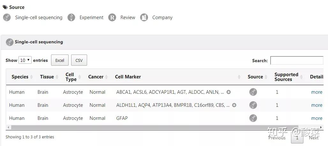Go to page 1 in pagination

tap(297, 138)
